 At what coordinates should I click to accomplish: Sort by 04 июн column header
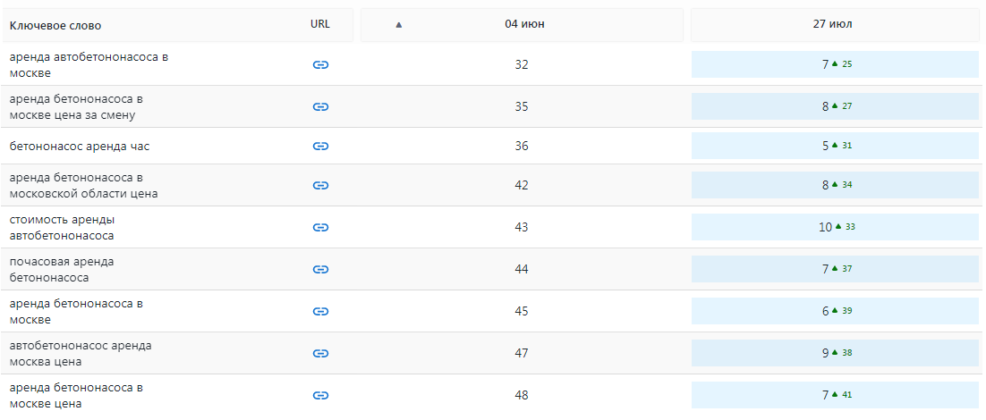tap(522, 25)
